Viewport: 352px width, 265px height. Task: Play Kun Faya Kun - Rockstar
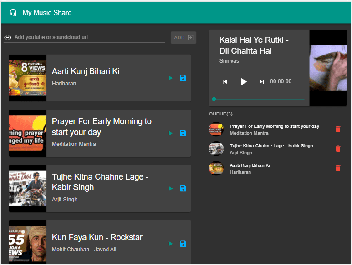click(x=171, y=244)
